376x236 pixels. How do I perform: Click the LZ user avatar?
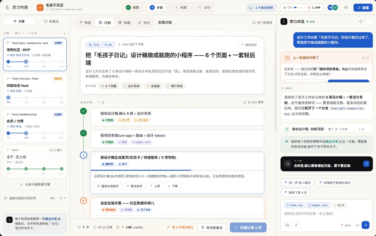[335, 8]
